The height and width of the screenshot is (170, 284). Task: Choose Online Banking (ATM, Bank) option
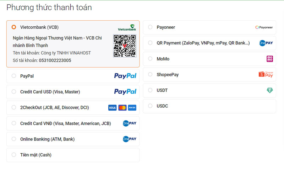(x=14, y=139)
